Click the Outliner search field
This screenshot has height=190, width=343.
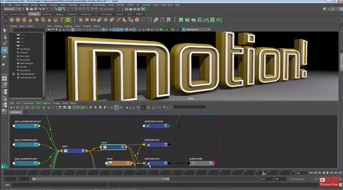click(x=29, y=30)
